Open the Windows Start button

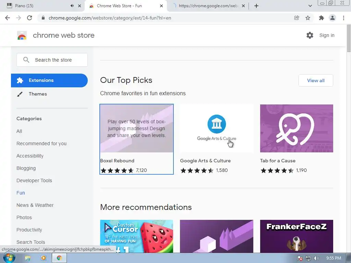tap(9, 258)
